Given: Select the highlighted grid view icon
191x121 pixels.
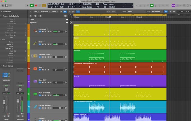Looking at the screenshot, I should [x=65, y=12].
